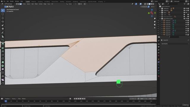This screenshot has height=107, width=190.
Task: Select the Inset Faces tool
Action: coord(3,48)
